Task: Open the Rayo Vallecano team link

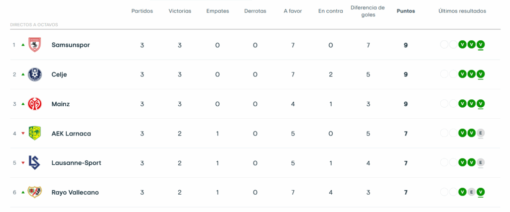Action: (x=75, y=192)
